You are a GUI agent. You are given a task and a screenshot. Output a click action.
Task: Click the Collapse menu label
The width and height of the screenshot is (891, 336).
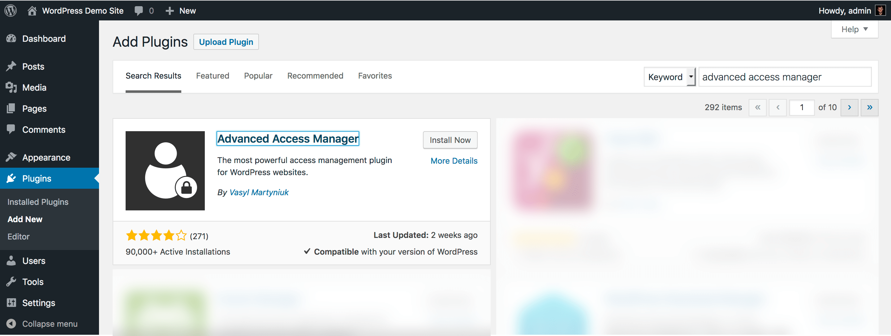pos(50,324)
